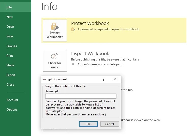Close the Encrypt Document dialog with X
The image size is (194, 136).
coord(115,79)
